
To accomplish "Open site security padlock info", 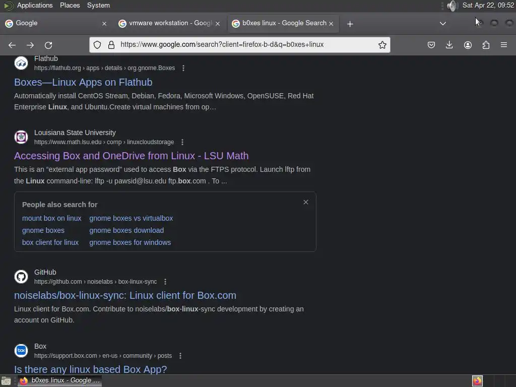I will click(111, 45).
